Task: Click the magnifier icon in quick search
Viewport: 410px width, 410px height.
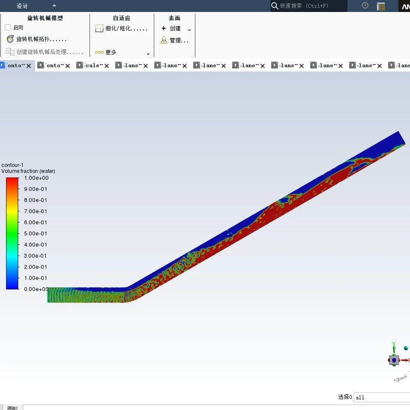Action: coord(275,6)
